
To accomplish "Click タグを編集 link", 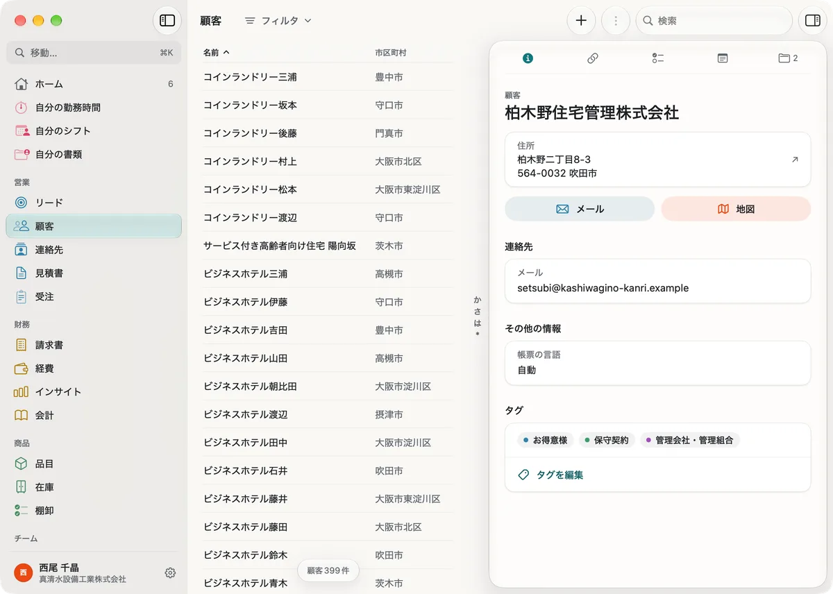I will pos(550,475).
